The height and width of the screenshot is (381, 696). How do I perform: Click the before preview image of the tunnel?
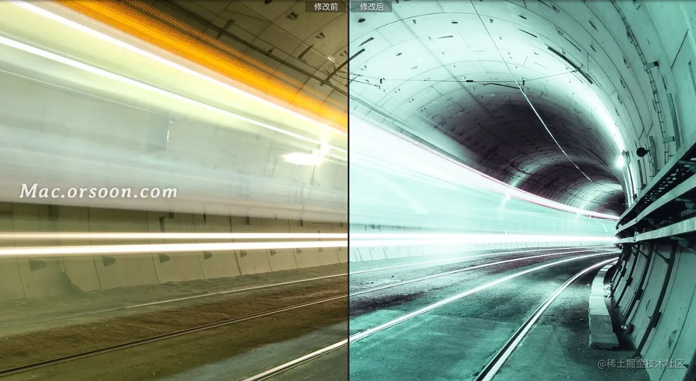(x=174, y=190)
